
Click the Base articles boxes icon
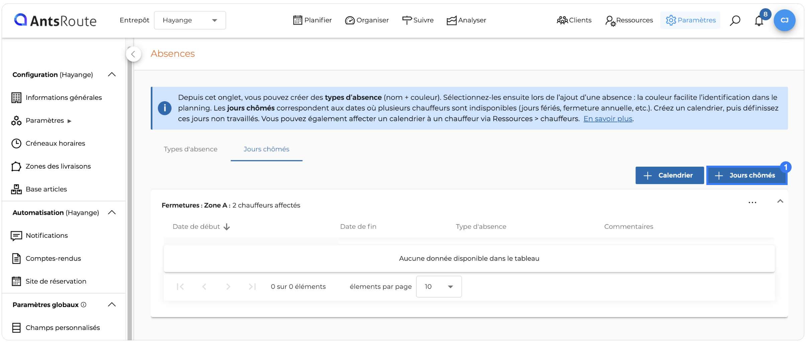tap(16, 189)
